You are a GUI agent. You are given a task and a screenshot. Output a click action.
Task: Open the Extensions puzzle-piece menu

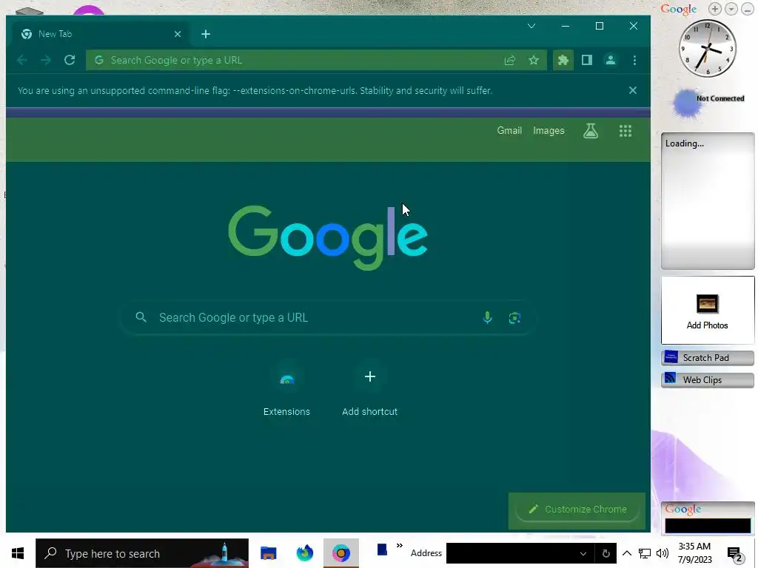563,60
